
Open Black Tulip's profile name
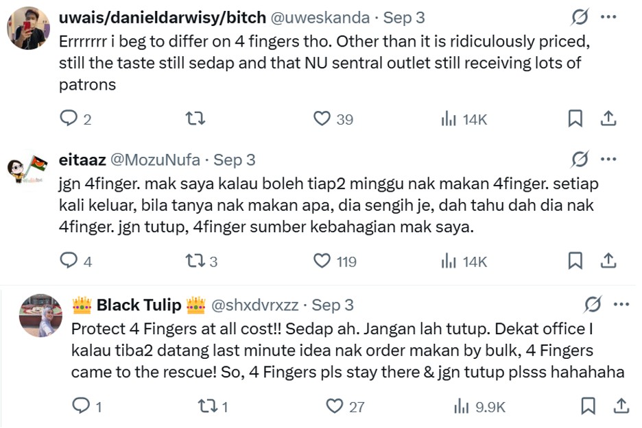[139, 305]
